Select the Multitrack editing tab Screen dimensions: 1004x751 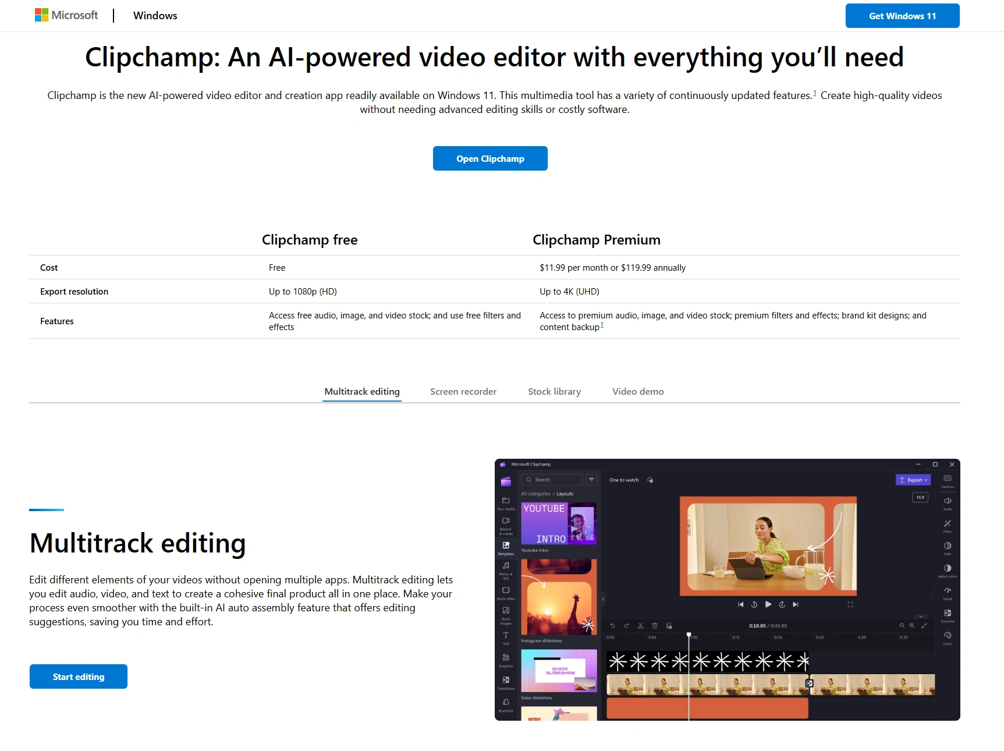(x=362, y=391)
